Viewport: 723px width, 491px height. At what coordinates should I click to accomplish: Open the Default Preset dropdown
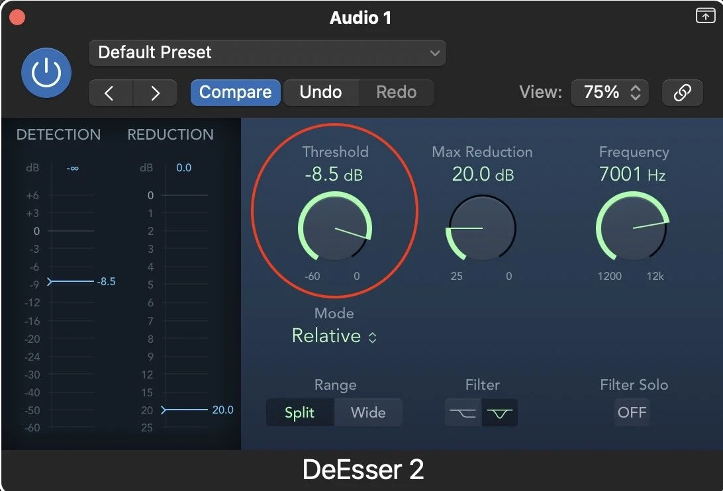(267, 52)
